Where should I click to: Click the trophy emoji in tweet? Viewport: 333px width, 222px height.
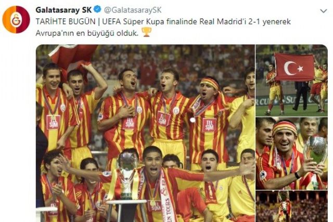(x=146, y=32)
